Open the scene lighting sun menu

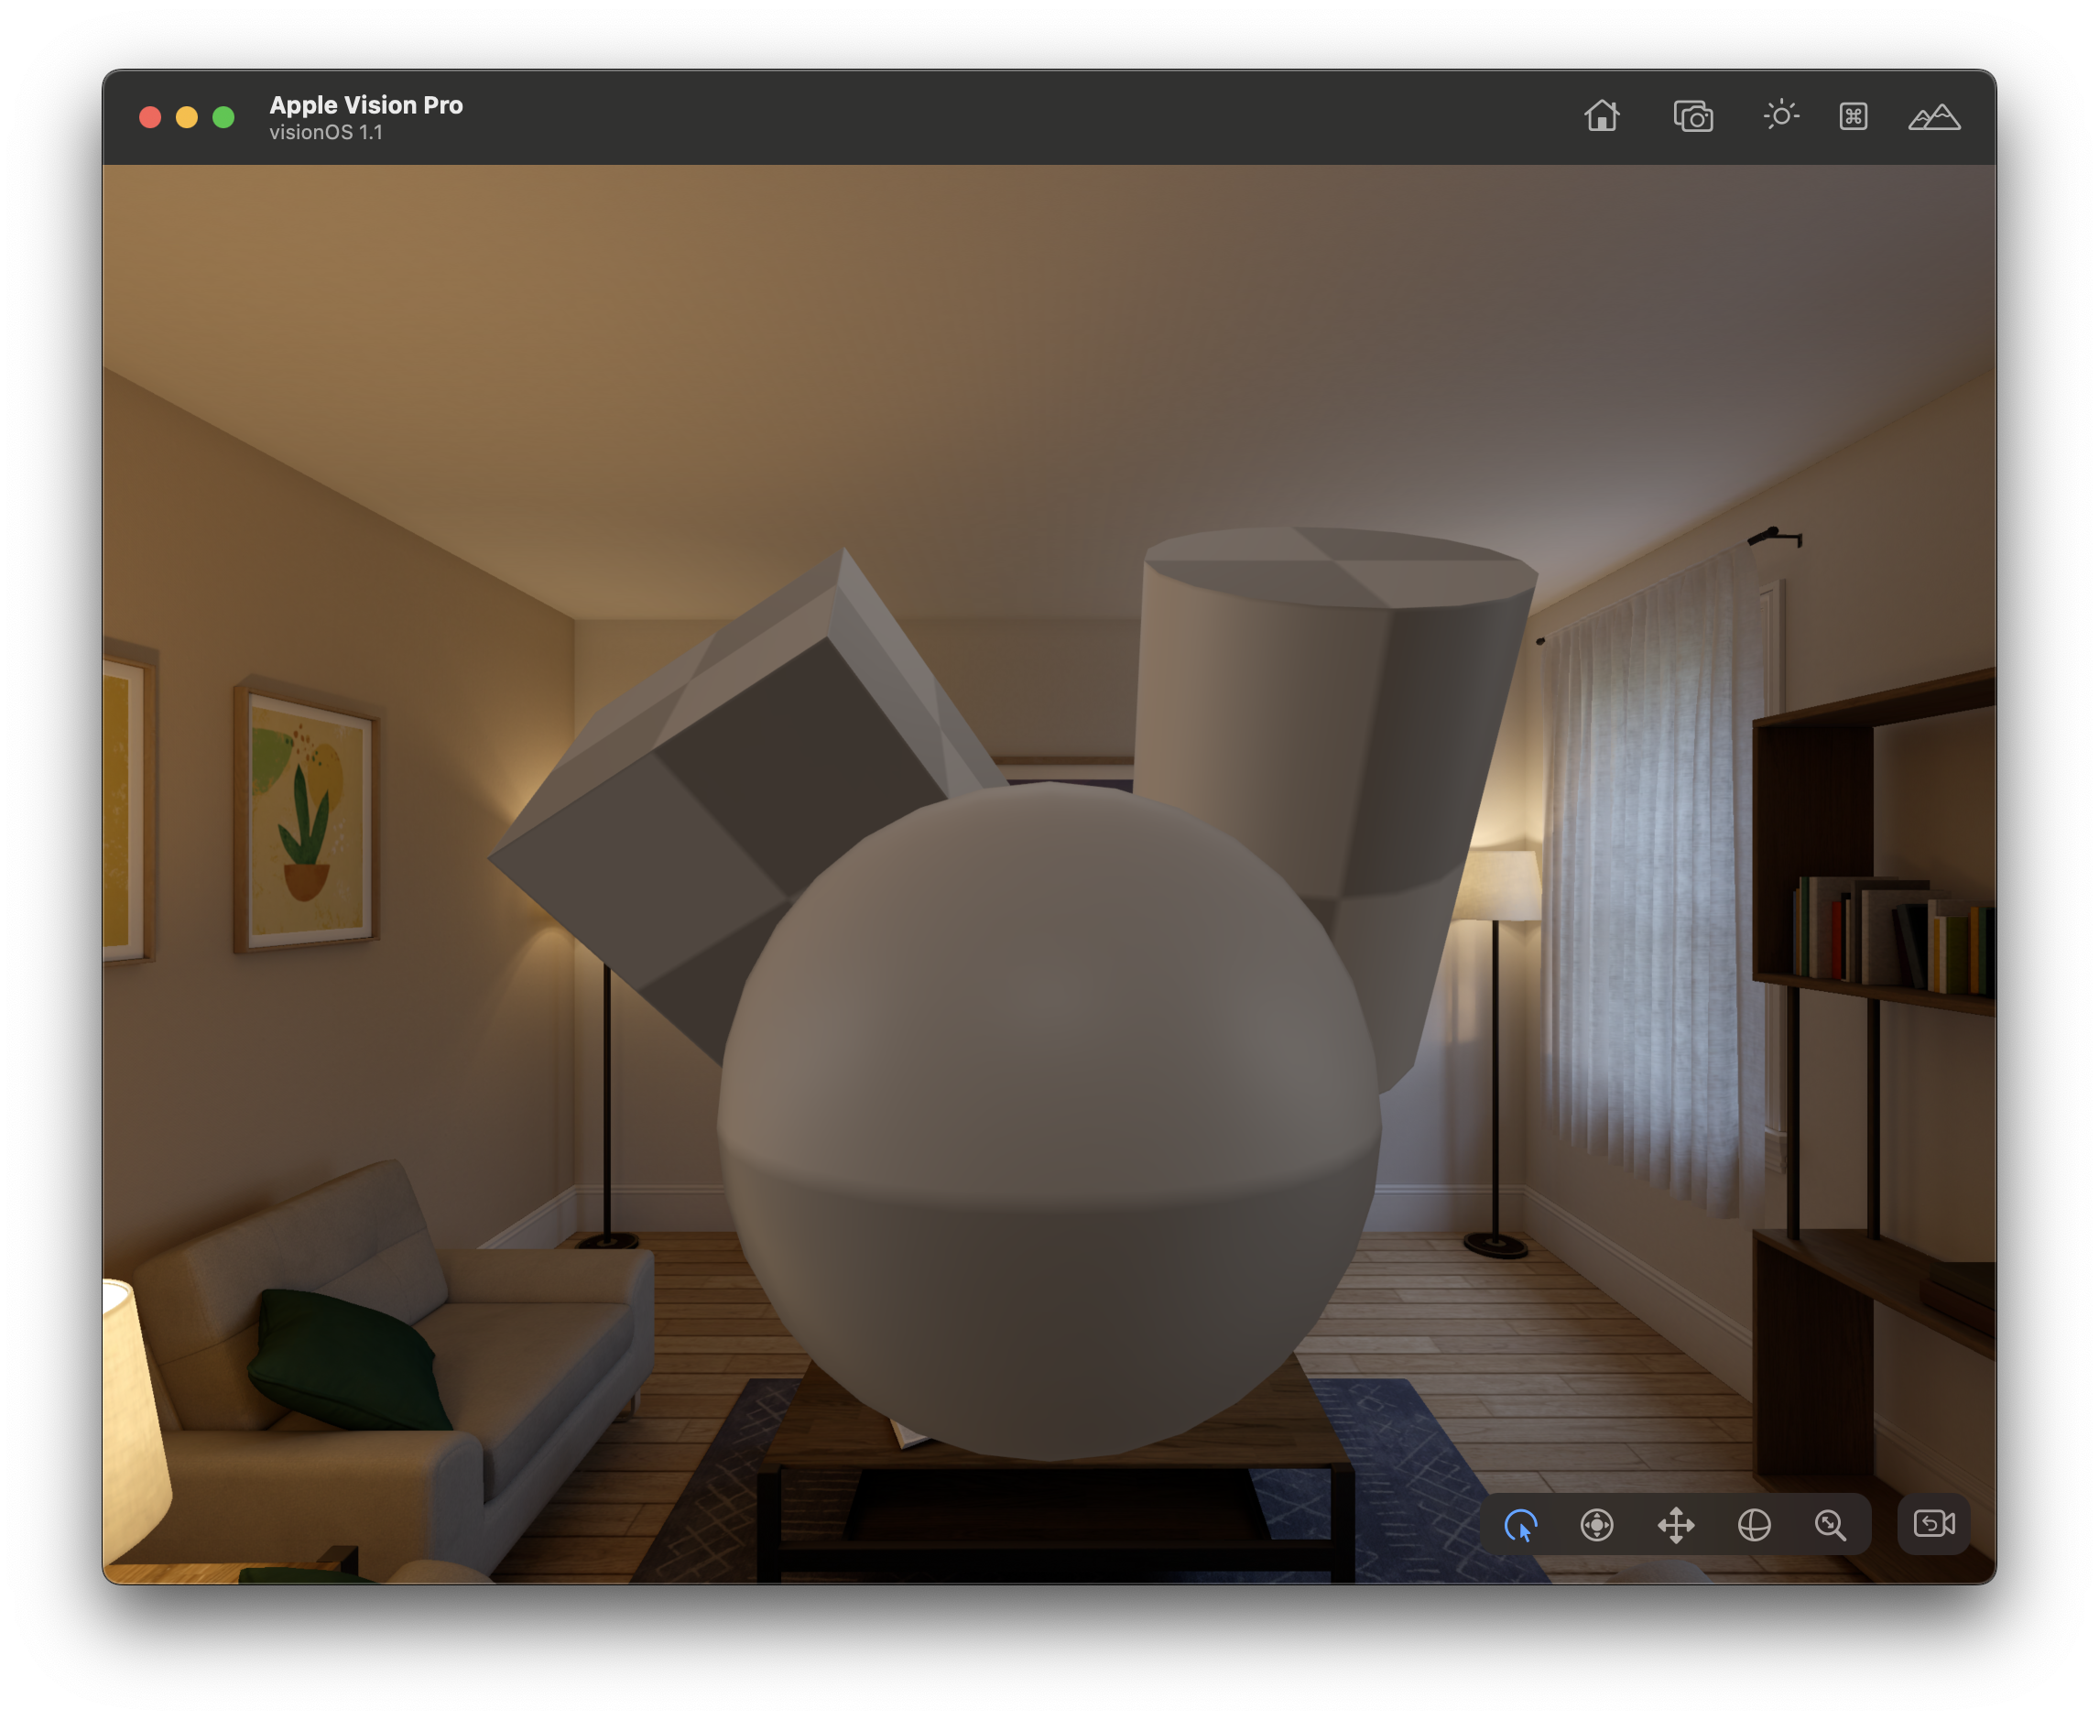[x=1780, y=116]
